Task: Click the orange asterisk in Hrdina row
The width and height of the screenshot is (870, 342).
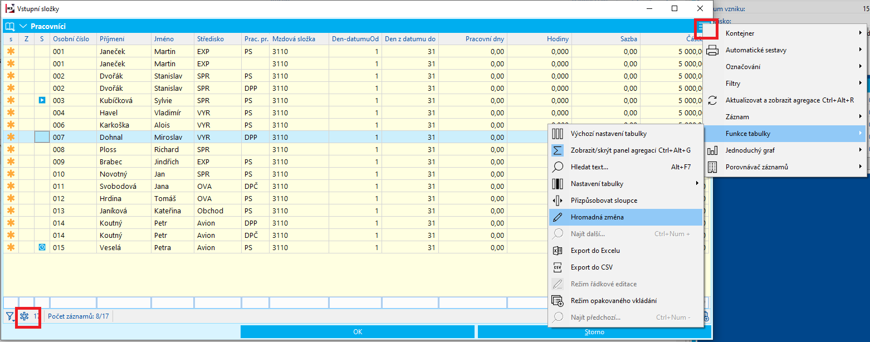Action: (x=11, y=198)
